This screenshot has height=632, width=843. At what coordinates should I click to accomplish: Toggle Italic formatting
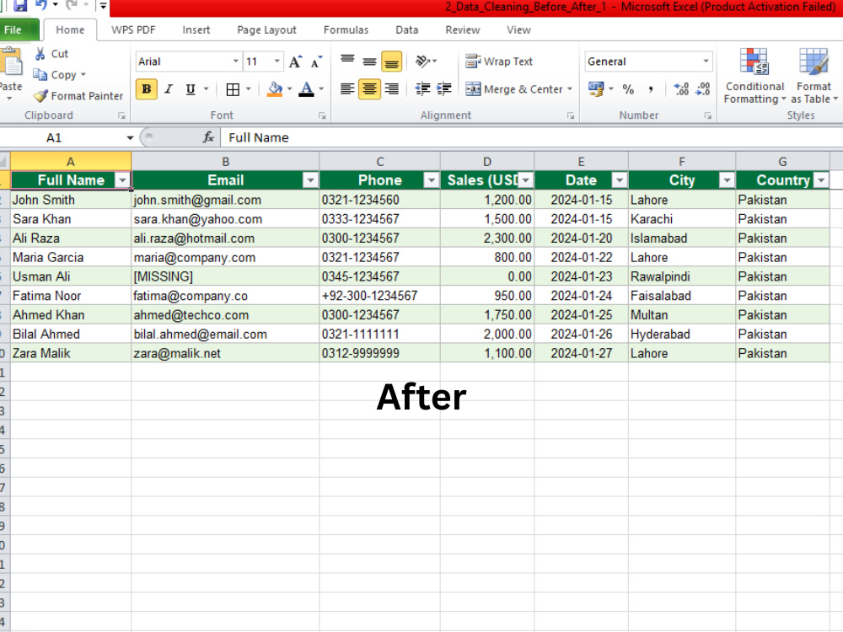169,89
